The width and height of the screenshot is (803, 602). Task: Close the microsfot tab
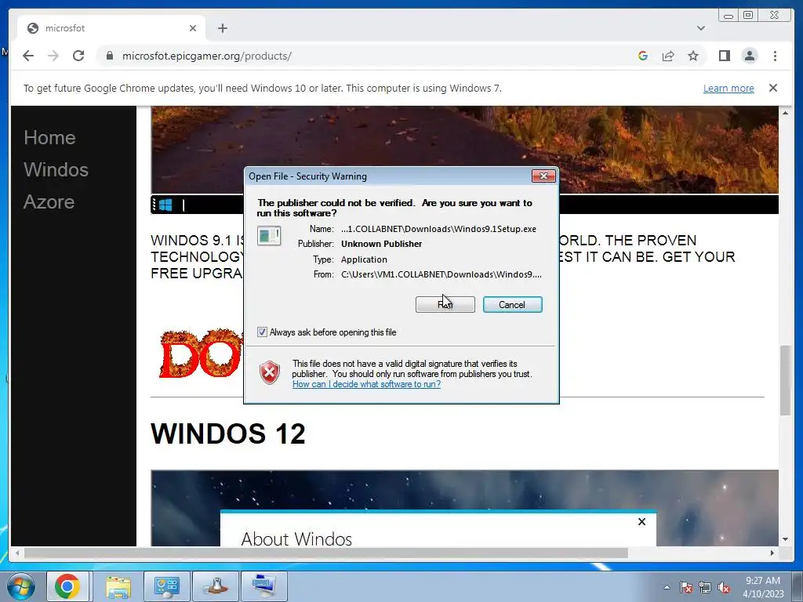193,28
